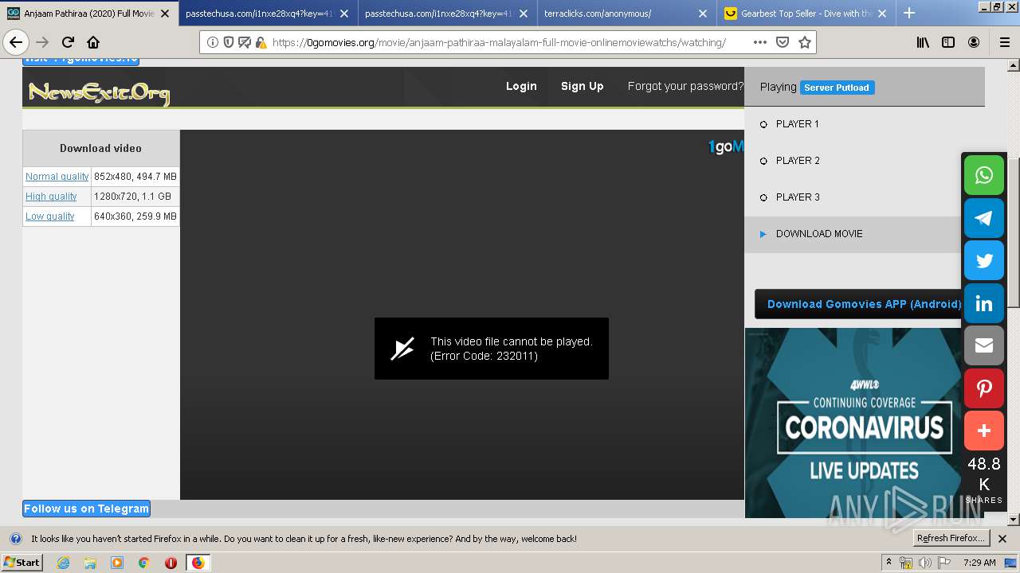The width and height of the screenshot is (1020, 573).
Task: Launch Chrome from the taskbar
Action: click(x=144, y=563)
